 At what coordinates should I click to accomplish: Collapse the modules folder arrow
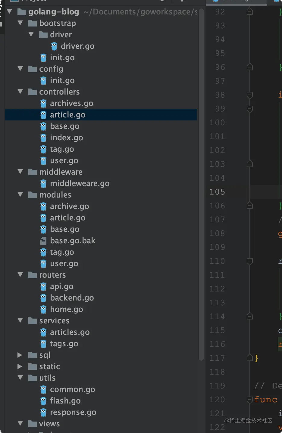(x=20, y=195)
